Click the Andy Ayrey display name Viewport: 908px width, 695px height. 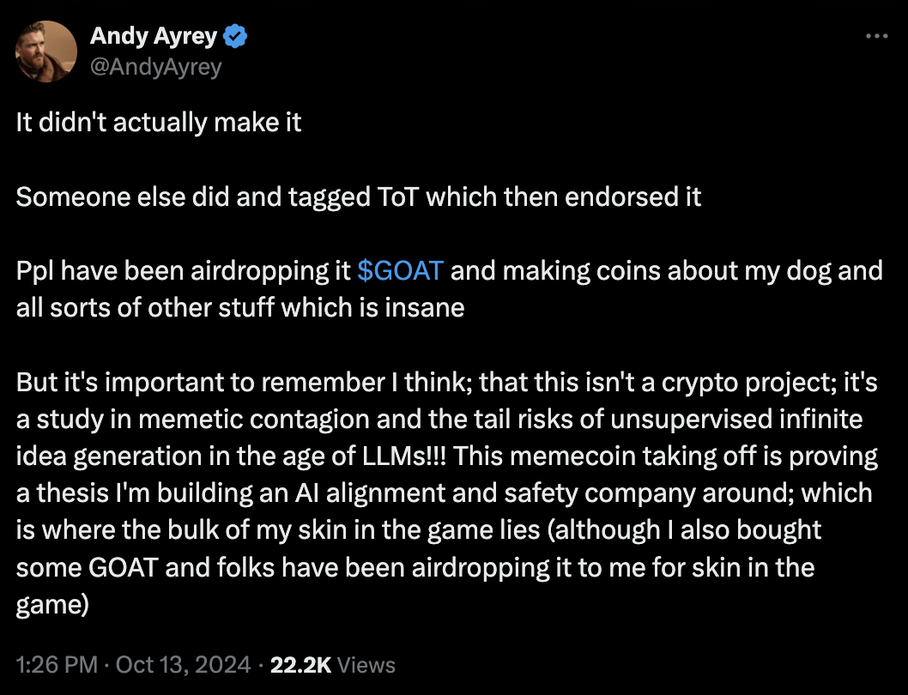coord(155,37)
